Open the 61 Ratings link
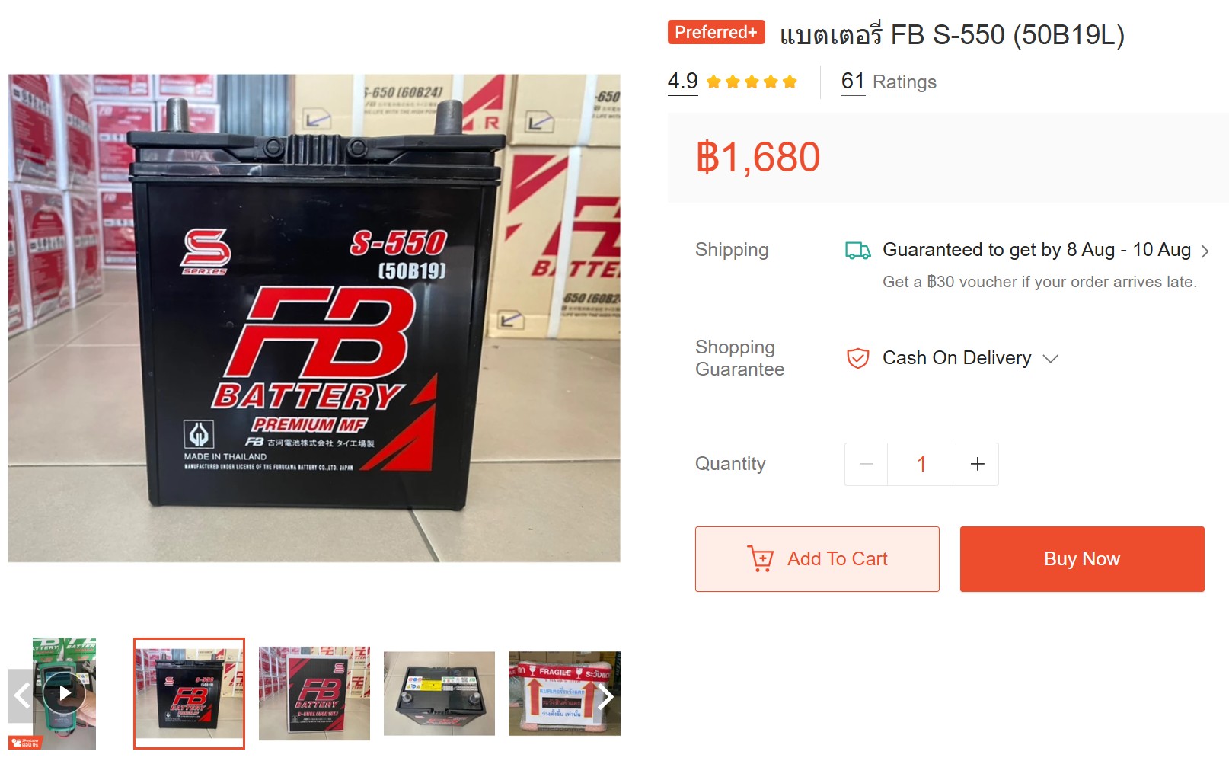The image size is (1229, 761). 889,82
